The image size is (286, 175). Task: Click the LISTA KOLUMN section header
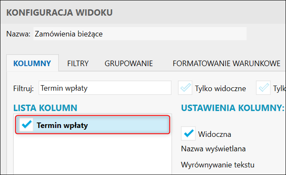[45, 108]
